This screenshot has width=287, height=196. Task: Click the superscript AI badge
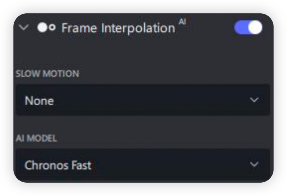coord(182,22)
